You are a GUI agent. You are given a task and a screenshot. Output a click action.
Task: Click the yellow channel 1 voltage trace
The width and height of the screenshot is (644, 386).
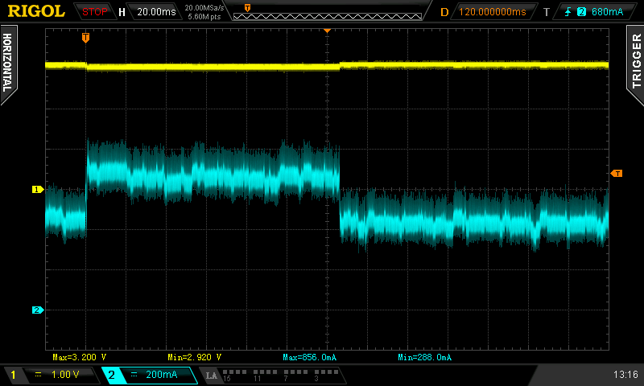pyautogui.click(x=327, y=66)
